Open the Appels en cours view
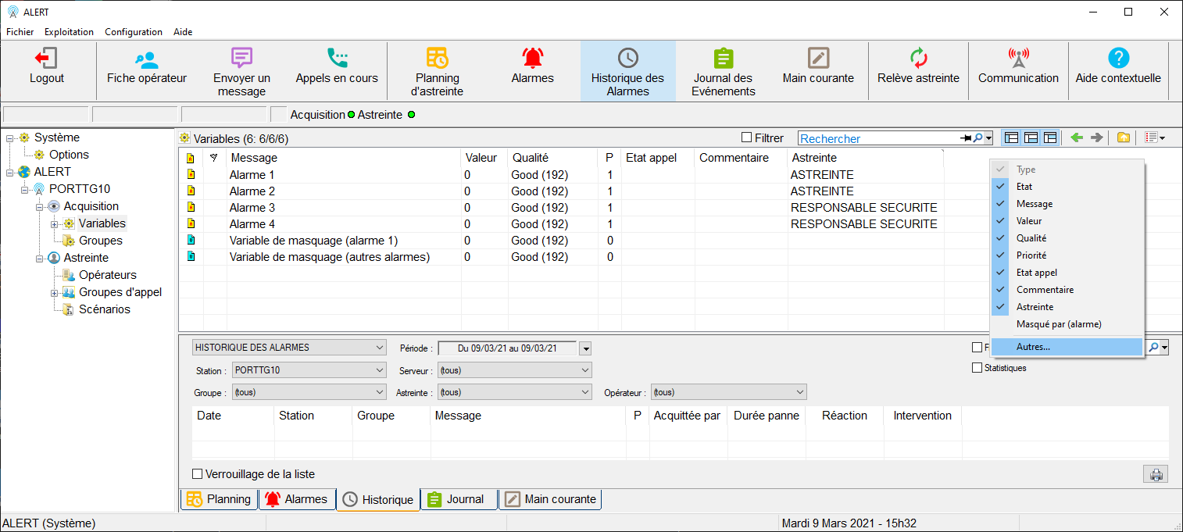 [x=337, y=59]
